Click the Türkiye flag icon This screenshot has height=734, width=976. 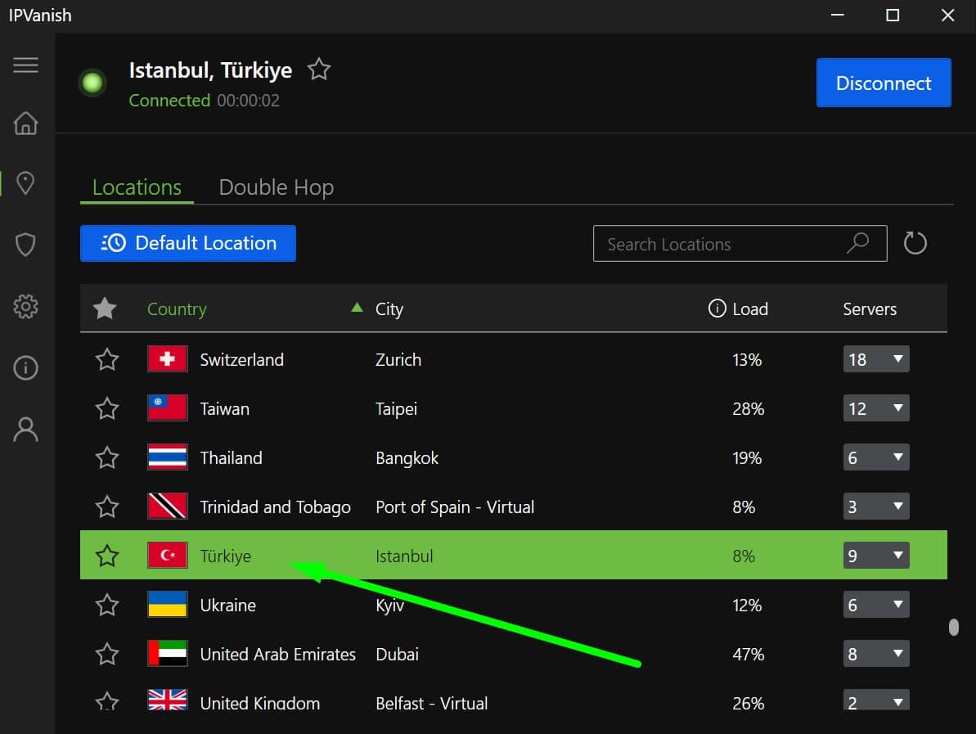click(x=168, y=556)
